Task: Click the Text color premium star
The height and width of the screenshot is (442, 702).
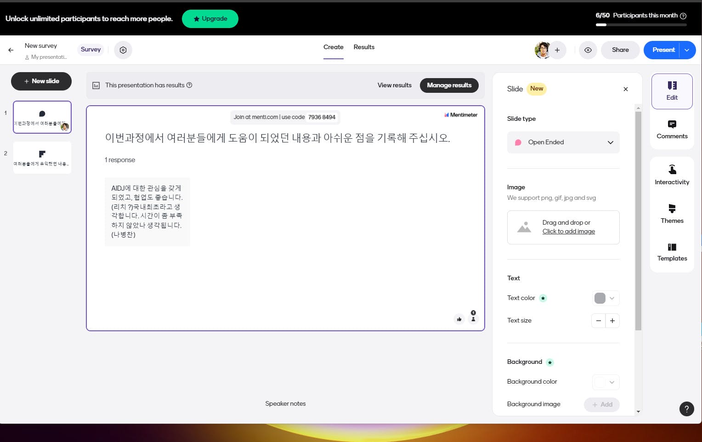Action: pos(543,298)
